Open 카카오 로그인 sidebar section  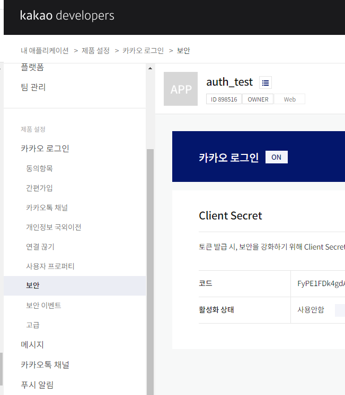point(45,149)
